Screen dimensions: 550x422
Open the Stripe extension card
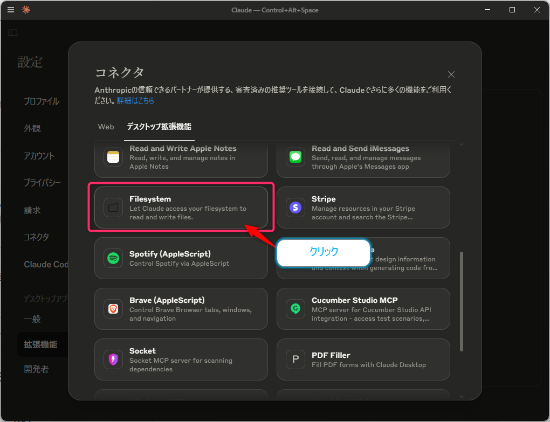pyautogui.click(x=363, y=207)
